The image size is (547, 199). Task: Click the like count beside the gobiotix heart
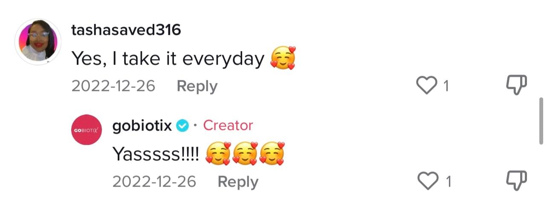point(448,182)
